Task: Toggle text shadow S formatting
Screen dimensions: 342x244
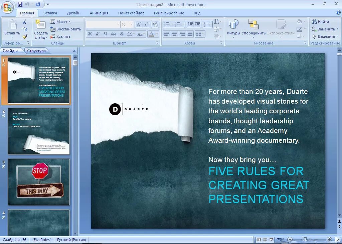Action: click(x=122, y=34)
